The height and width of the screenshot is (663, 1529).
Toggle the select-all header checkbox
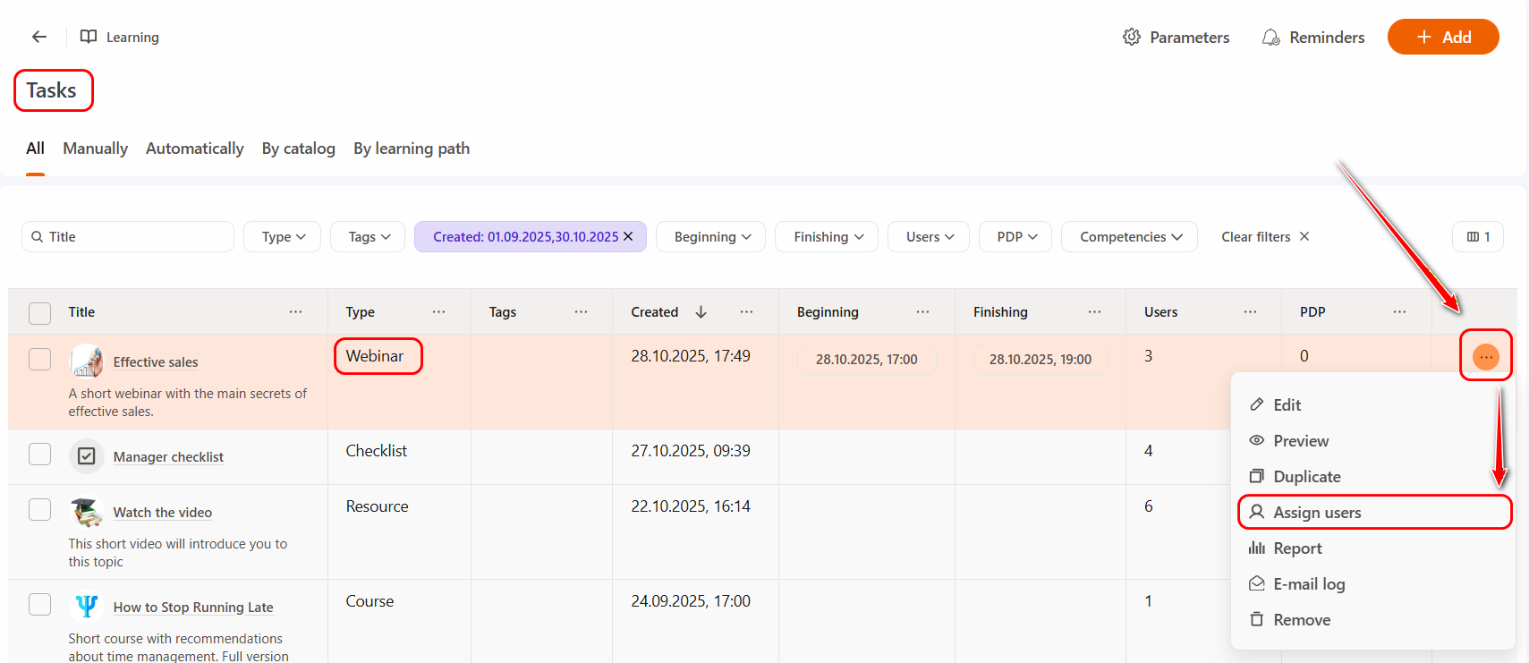click(x=40, y=313)
